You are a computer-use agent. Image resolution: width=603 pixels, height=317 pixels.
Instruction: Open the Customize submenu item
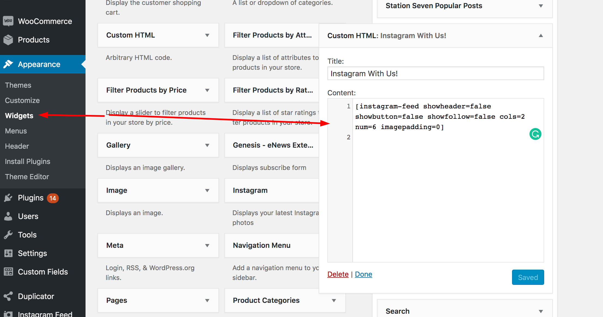pos(22,100)
